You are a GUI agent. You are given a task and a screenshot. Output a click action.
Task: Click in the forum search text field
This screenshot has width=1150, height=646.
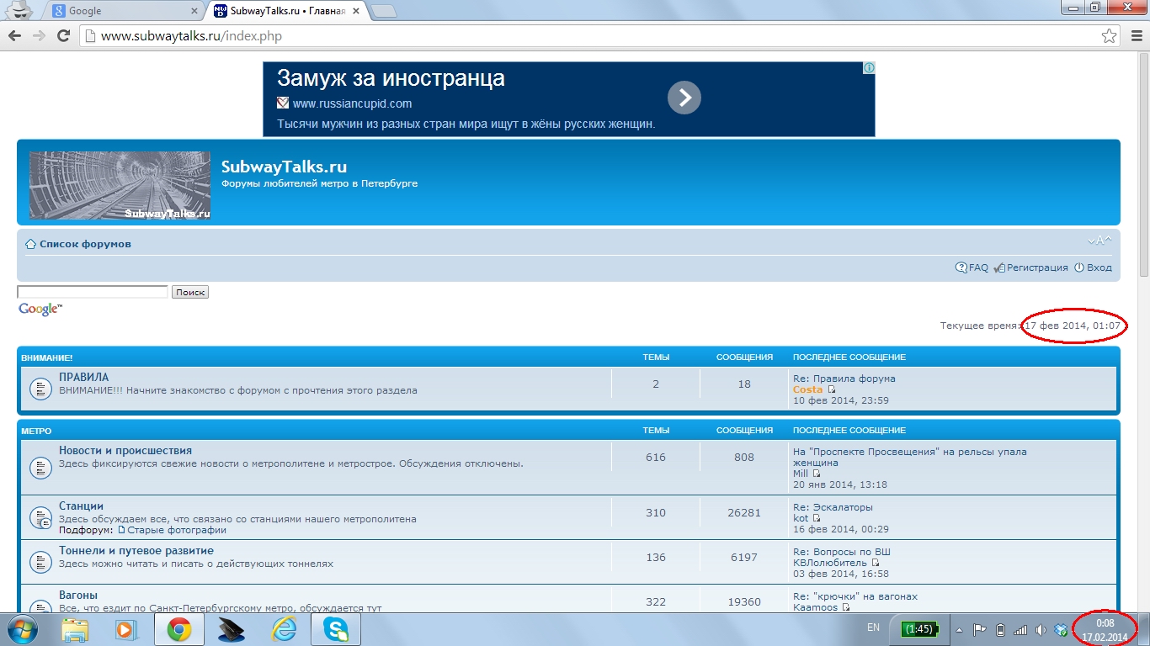click(93, 292)
